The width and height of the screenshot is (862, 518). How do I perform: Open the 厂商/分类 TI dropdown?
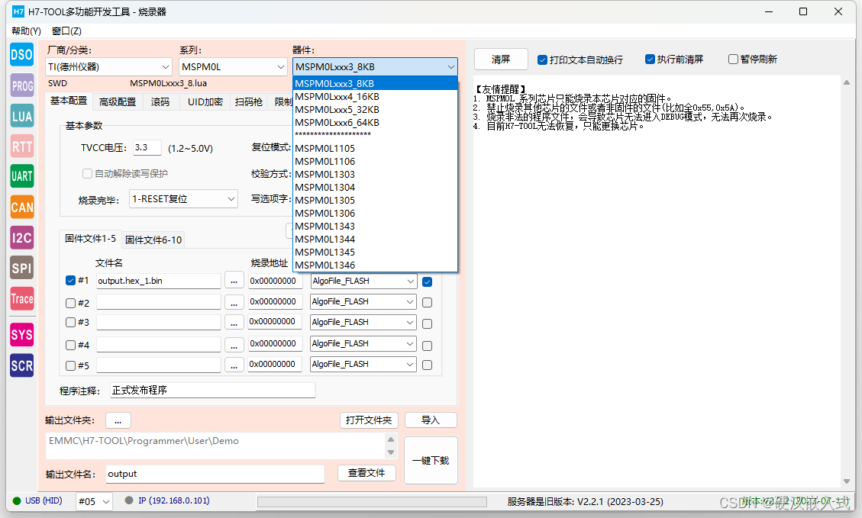click(x=108, y=67)
